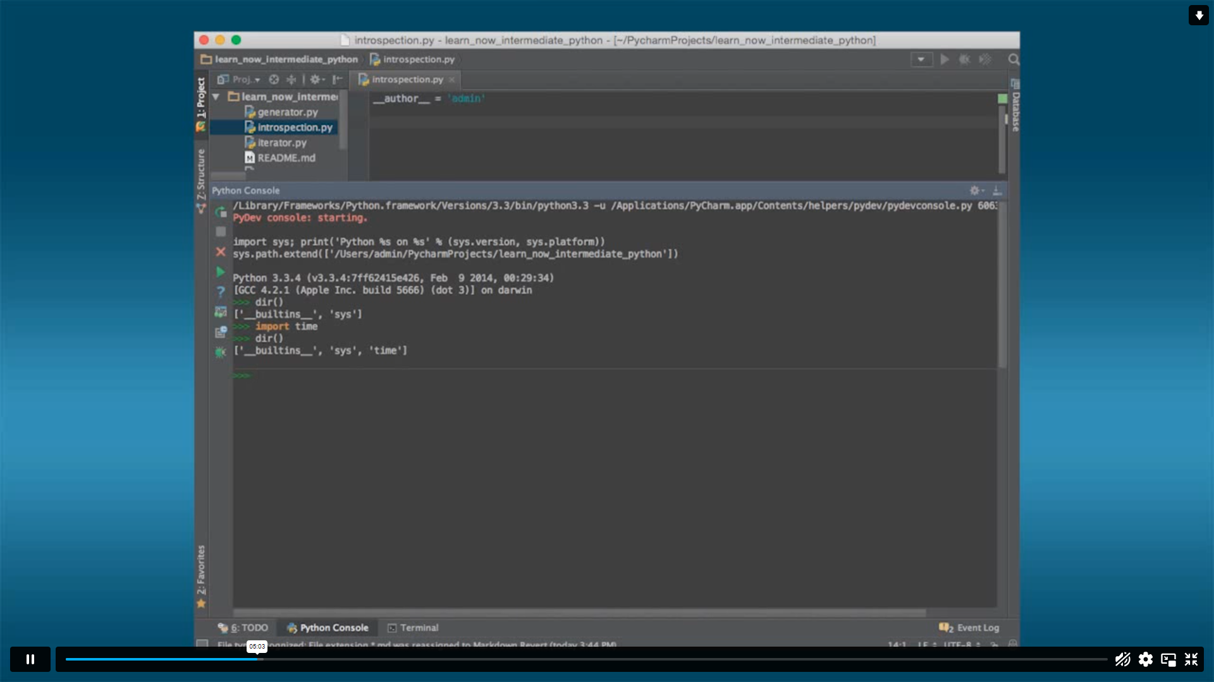Click the README.md file in project
The width and height of the screenshot is (1214, 682).
coord(286,157)
